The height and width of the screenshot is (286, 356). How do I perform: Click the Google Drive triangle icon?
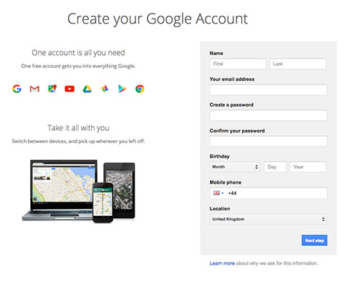[87, 89]
